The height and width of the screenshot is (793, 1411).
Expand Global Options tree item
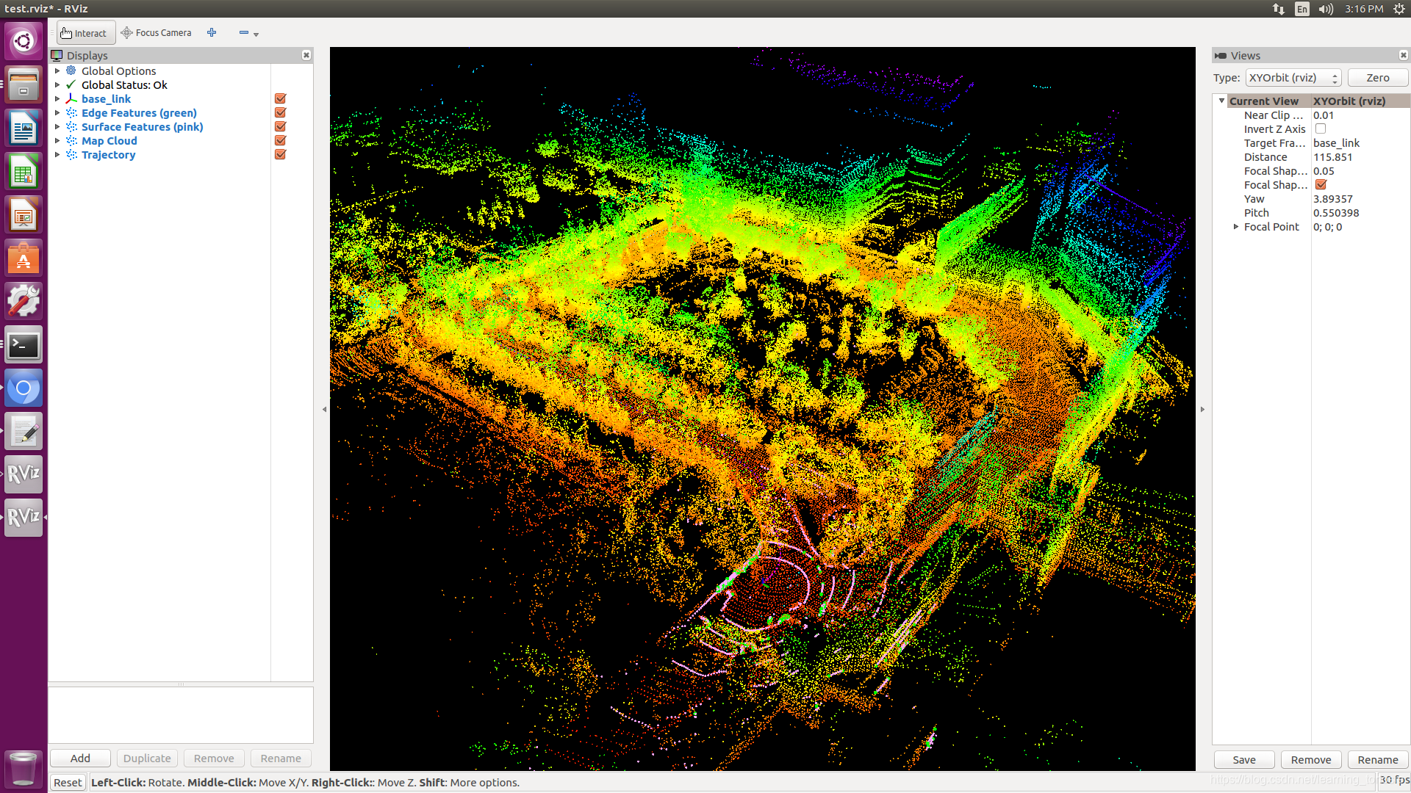[x=57, y=71]
